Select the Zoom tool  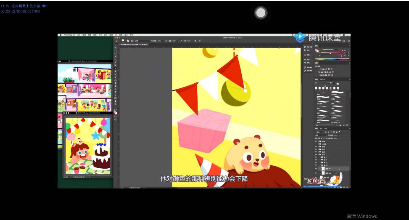(x=115, y=104)
